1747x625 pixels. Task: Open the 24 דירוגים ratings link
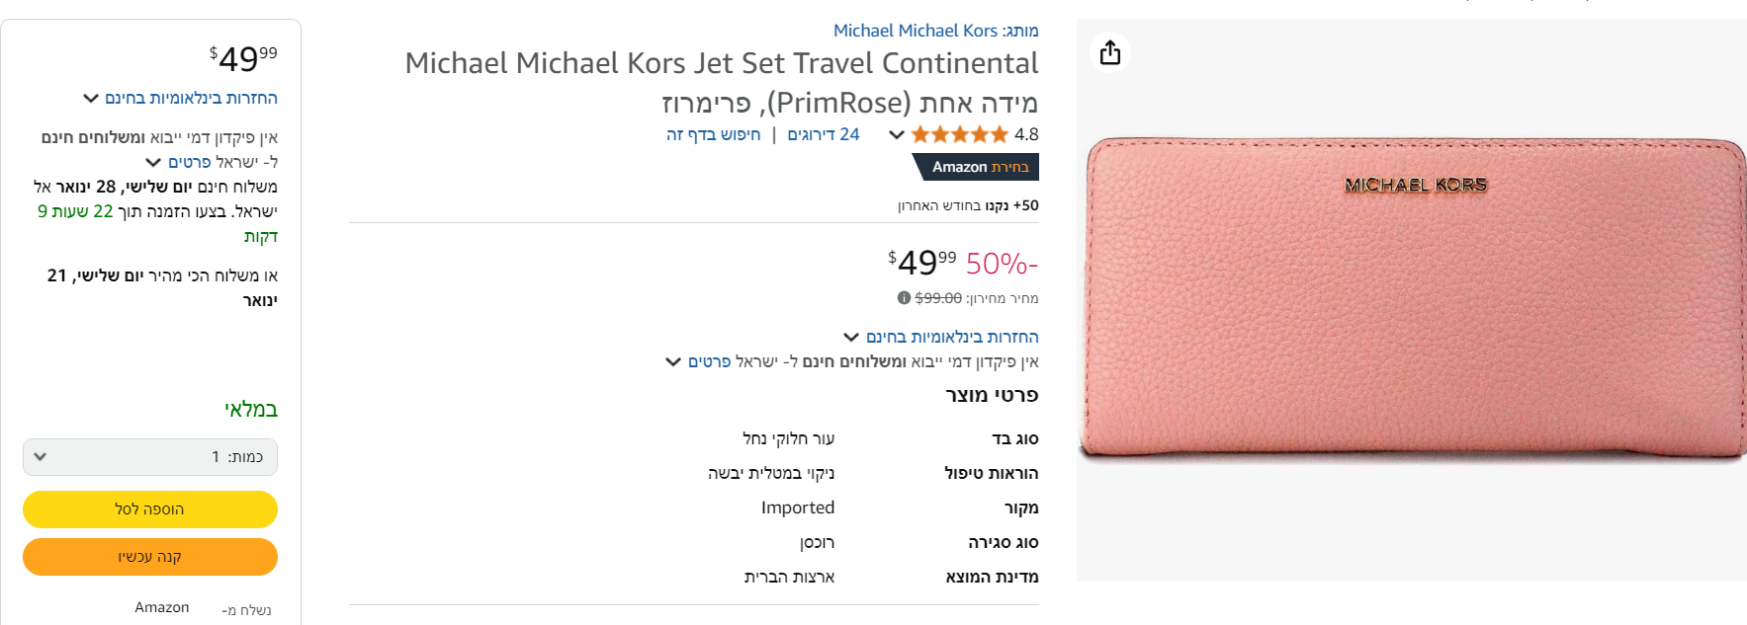824,134
